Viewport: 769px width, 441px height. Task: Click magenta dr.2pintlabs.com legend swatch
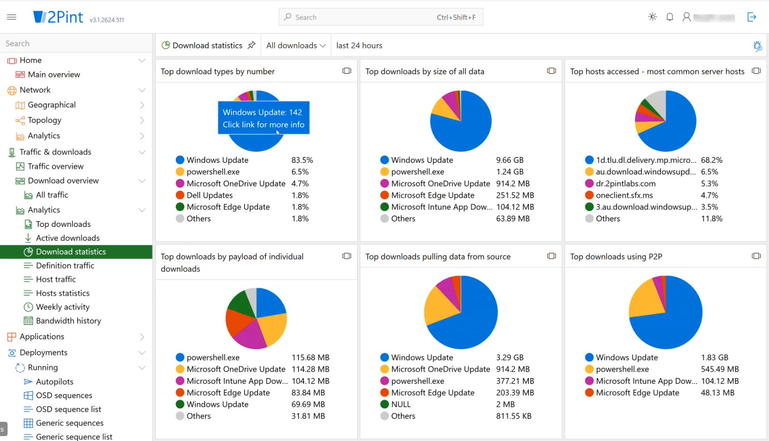click(589, 183)
